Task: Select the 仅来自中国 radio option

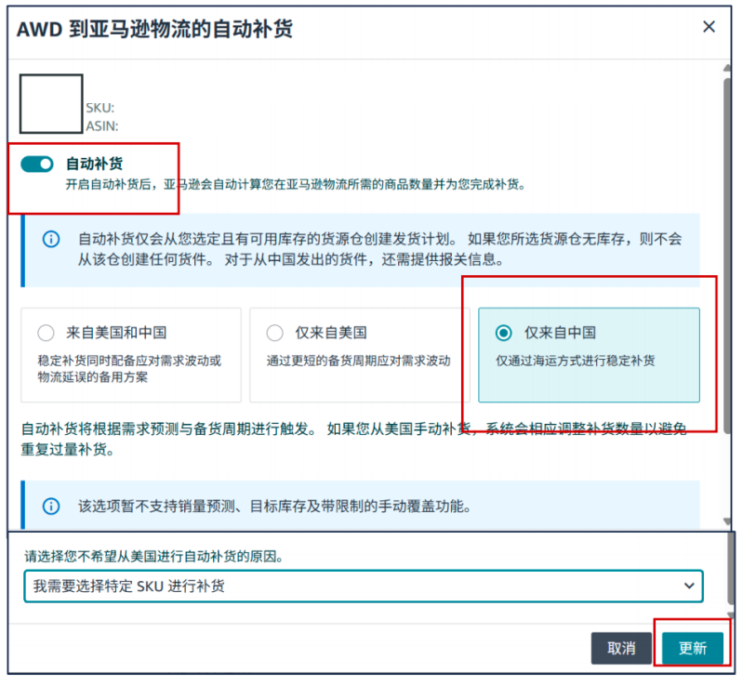Action: (504, 333)
